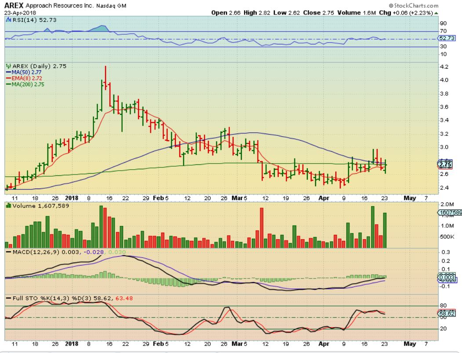This screenshot has width=462, height=353.
Task: Click the Close 2.75 header value
Action: coord(319,13)
